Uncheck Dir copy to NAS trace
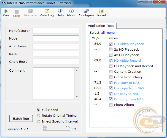 coord(111,94)
